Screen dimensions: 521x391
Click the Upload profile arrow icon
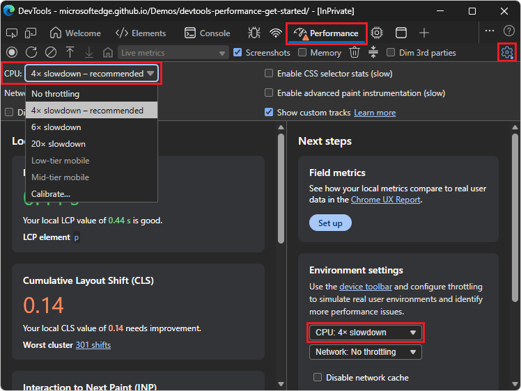click(x=70, y=52)
